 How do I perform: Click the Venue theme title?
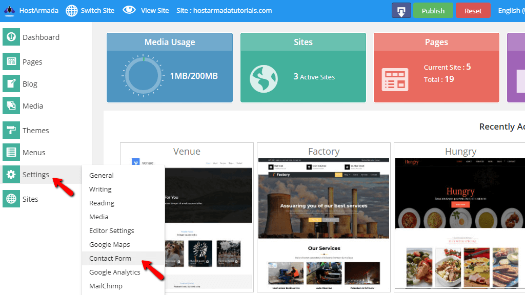(187, 151)
